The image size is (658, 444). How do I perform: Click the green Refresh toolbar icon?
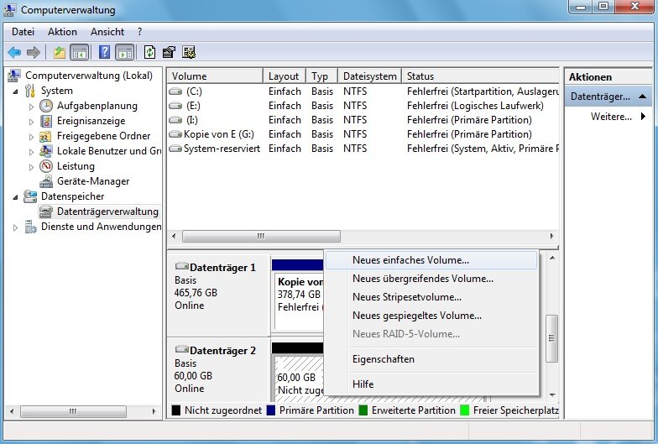click(x=149, y=52)
